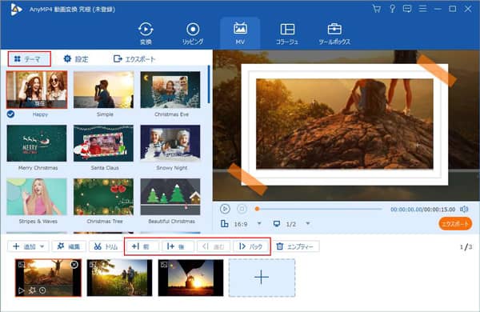
Task: Open the 1/2 preview quality dropdown
Action: pyautogui.click(x=308, y=223)
